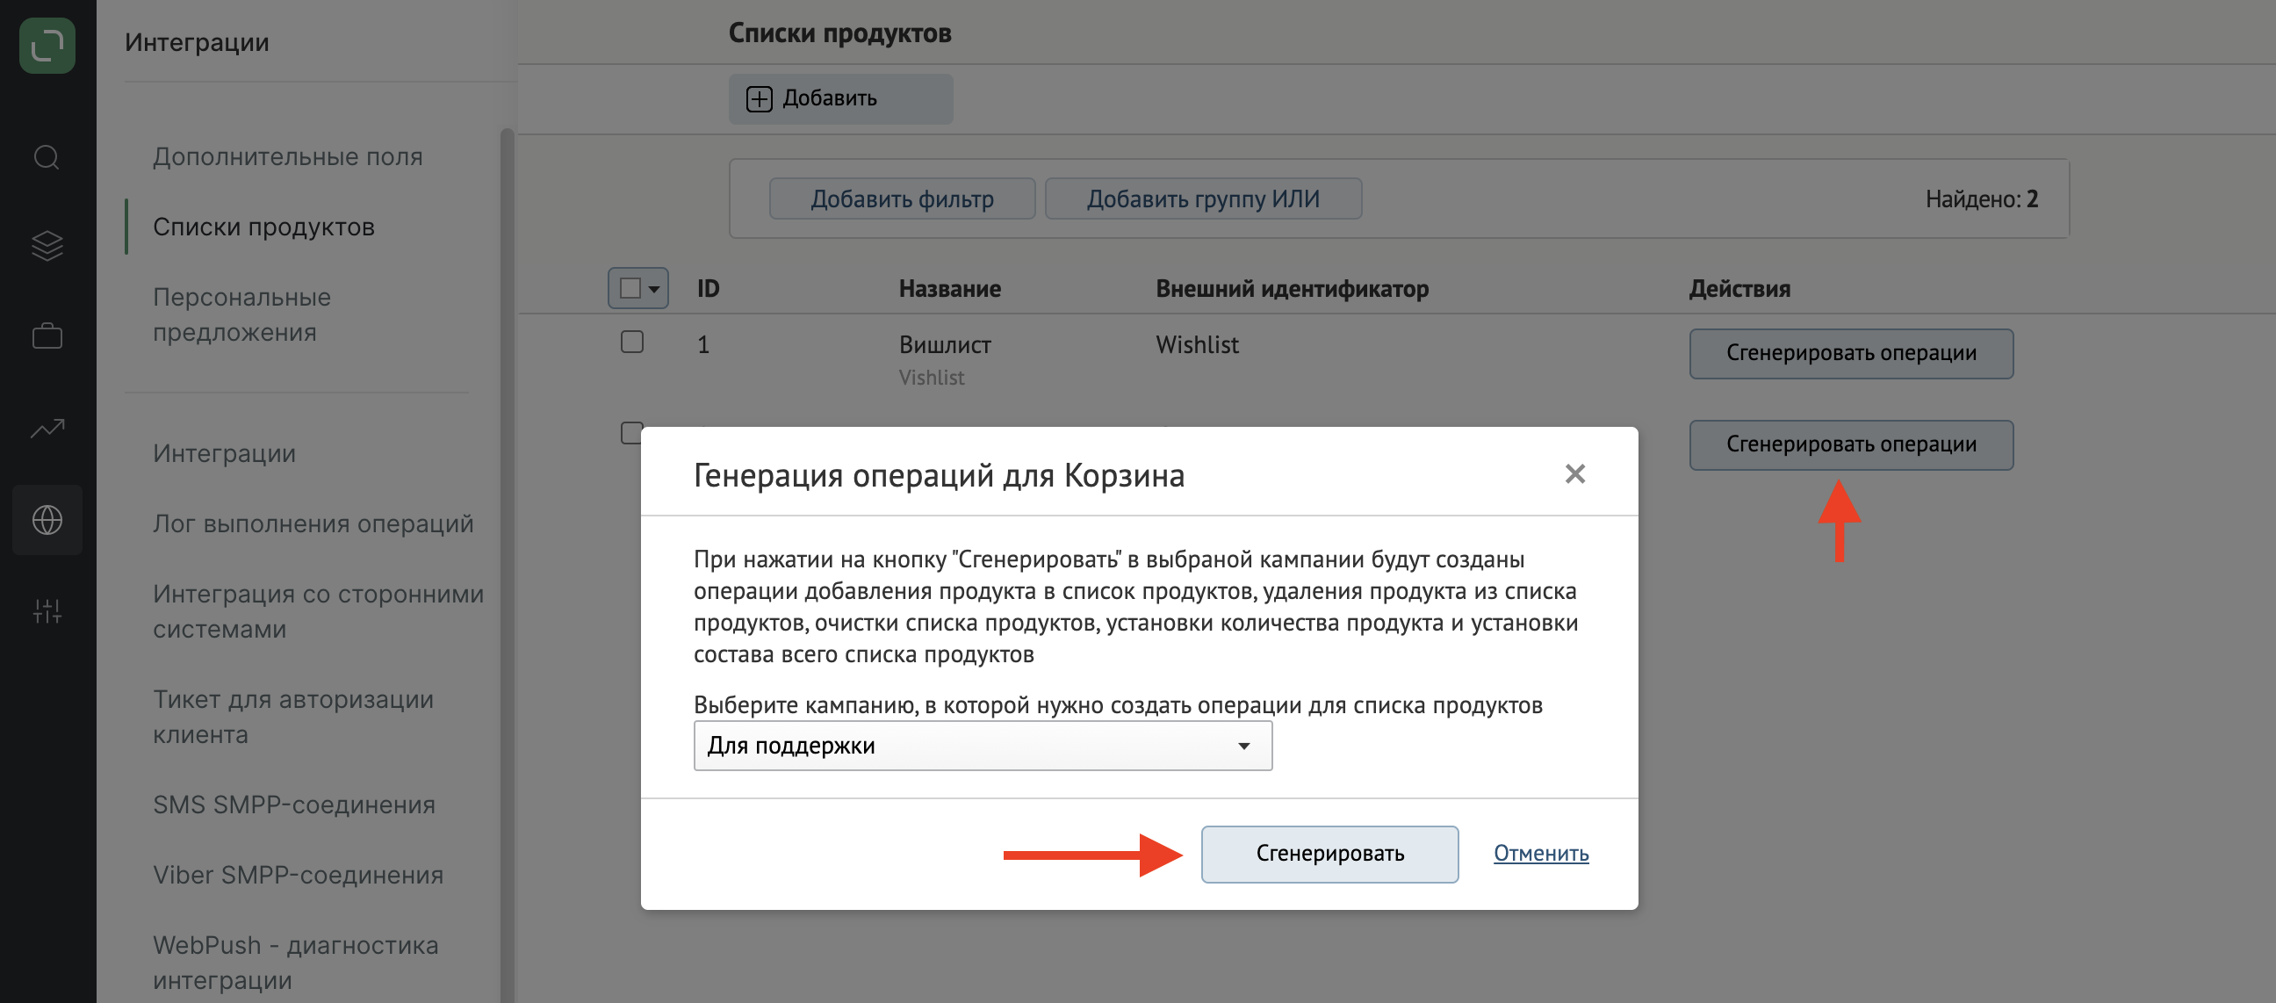Image resolution: width=2276 pixels, height=1003 pixels.
Task: Close the Генерация операций dialog
Action: (x=1574, y=473)
